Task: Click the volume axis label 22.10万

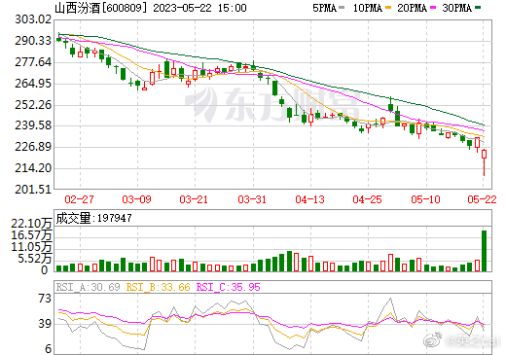Action: (31, 224)
